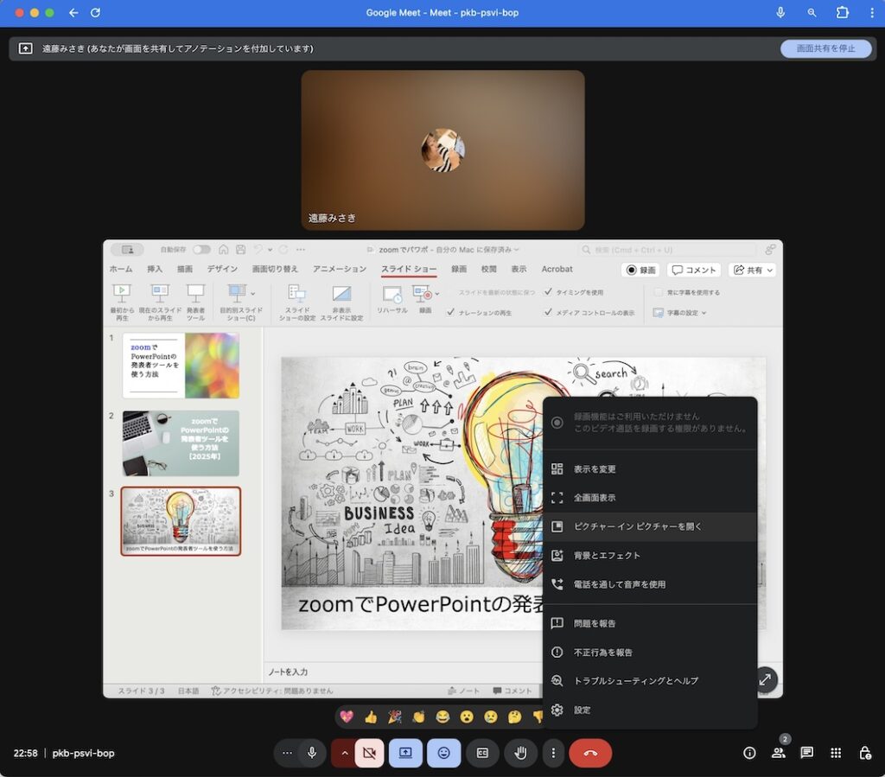
Task: Send the surprised face reaction
Action: (467, 716)
